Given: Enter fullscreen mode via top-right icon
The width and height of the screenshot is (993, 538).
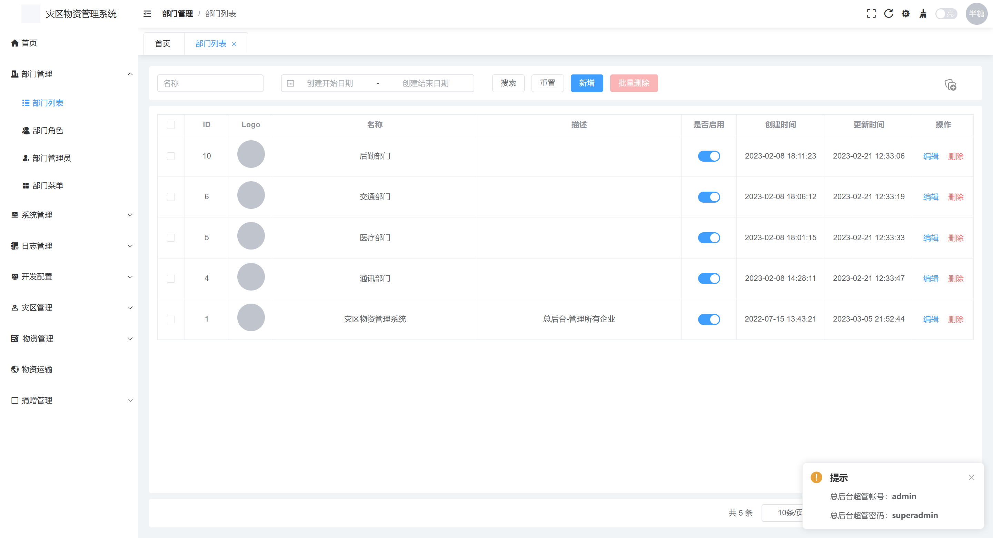Looking at the screenshot, I should click(871, 14).
